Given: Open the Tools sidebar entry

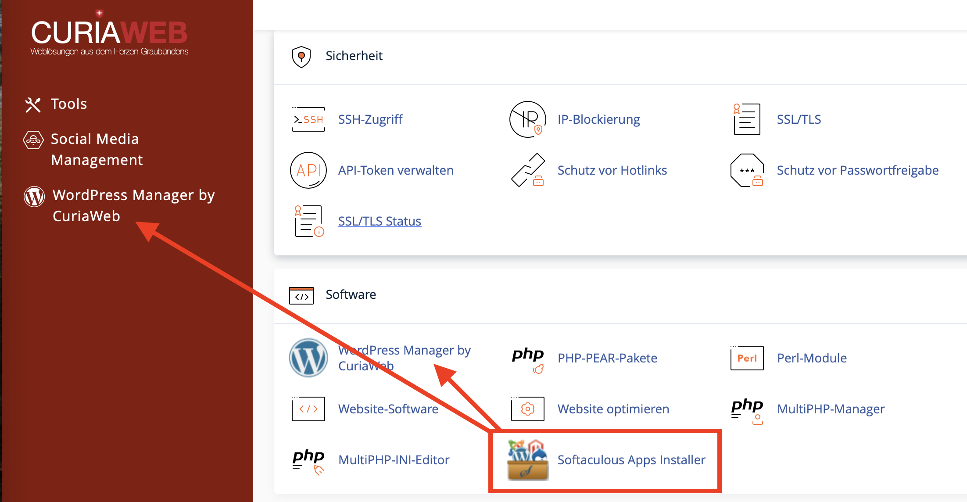Looking at the screenshot, I should [x=69, y=104].
